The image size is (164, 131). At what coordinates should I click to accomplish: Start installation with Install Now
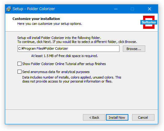117,117
